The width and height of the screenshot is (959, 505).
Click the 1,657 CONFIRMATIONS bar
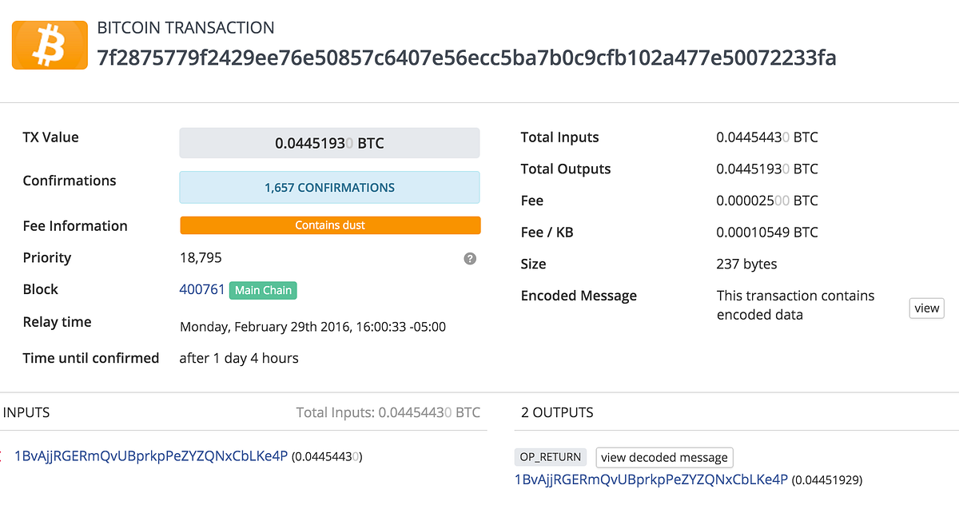pos(329,187)
